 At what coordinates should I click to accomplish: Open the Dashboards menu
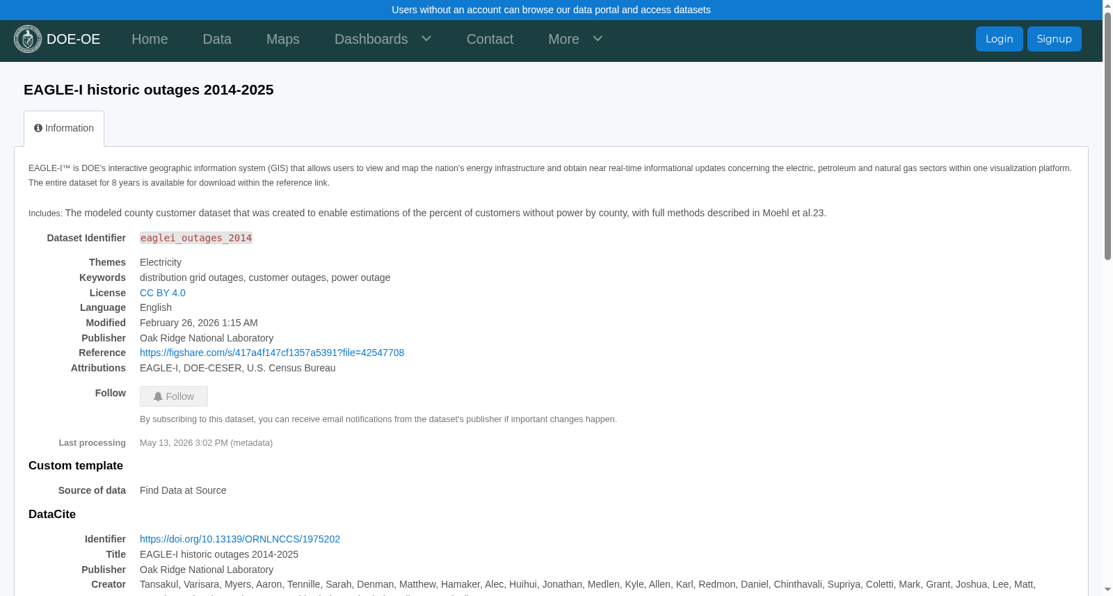371,39
